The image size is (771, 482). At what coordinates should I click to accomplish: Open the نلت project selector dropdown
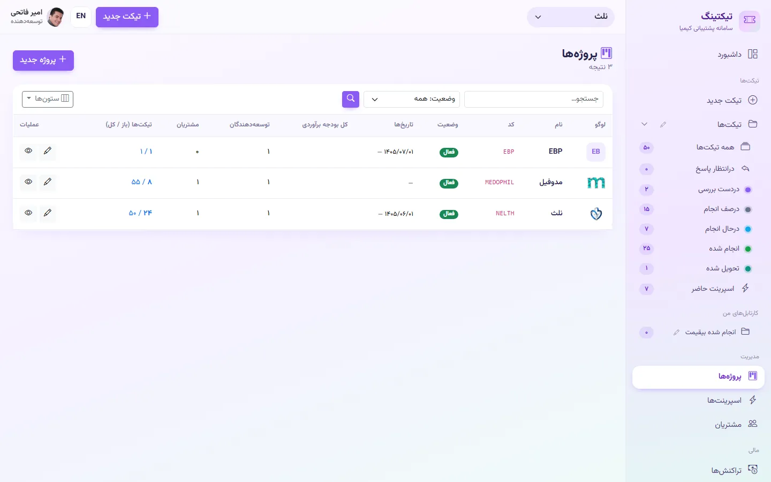(x=571, y=17)
